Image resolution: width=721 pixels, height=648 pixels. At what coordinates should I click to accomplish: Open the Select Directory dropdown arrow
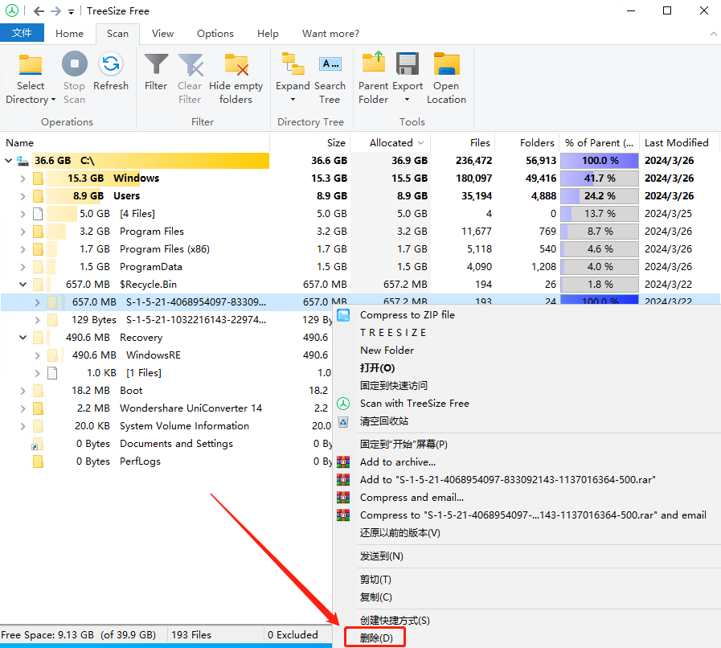[53, 100]
